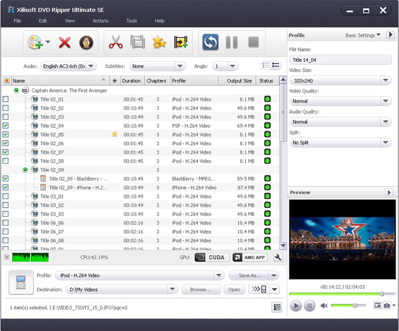399x331 pixels.
Task: Expand the Preview panel arrow button
Action: (x=388, y=193)
